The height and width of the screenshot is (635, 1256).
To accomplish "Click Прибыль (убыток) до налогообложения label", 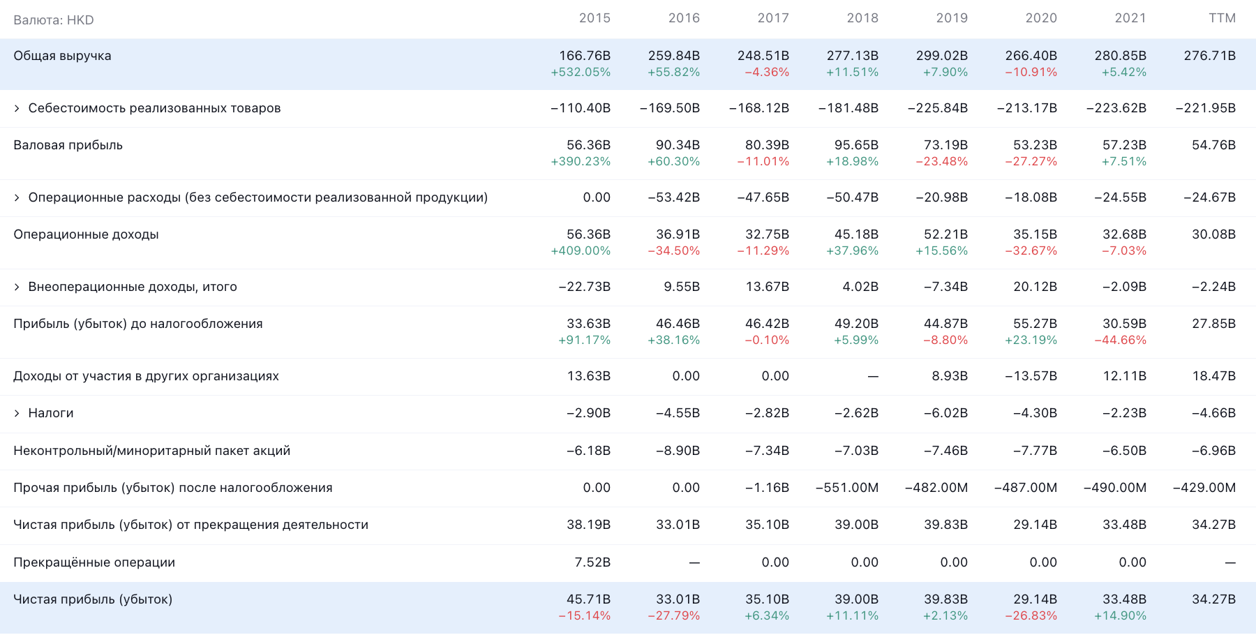I will click(138, 324).
